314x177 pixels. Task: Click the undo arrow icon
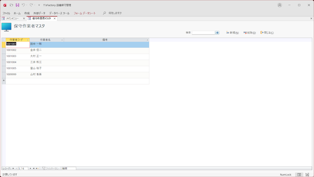tap(23, 5)
